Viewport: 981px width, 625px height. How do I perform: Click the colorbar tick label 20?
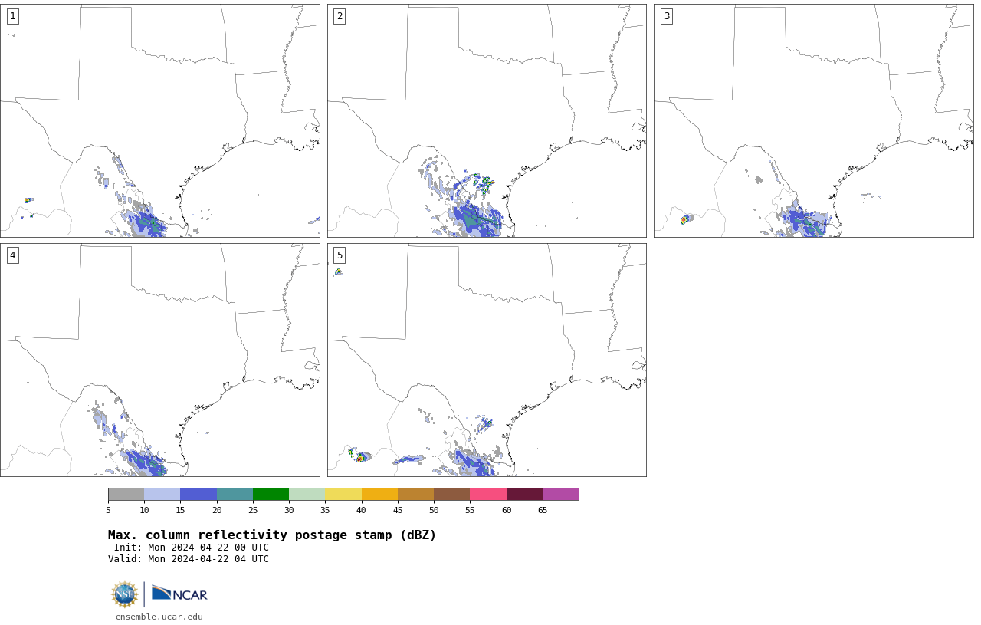(x=217, y=510)
